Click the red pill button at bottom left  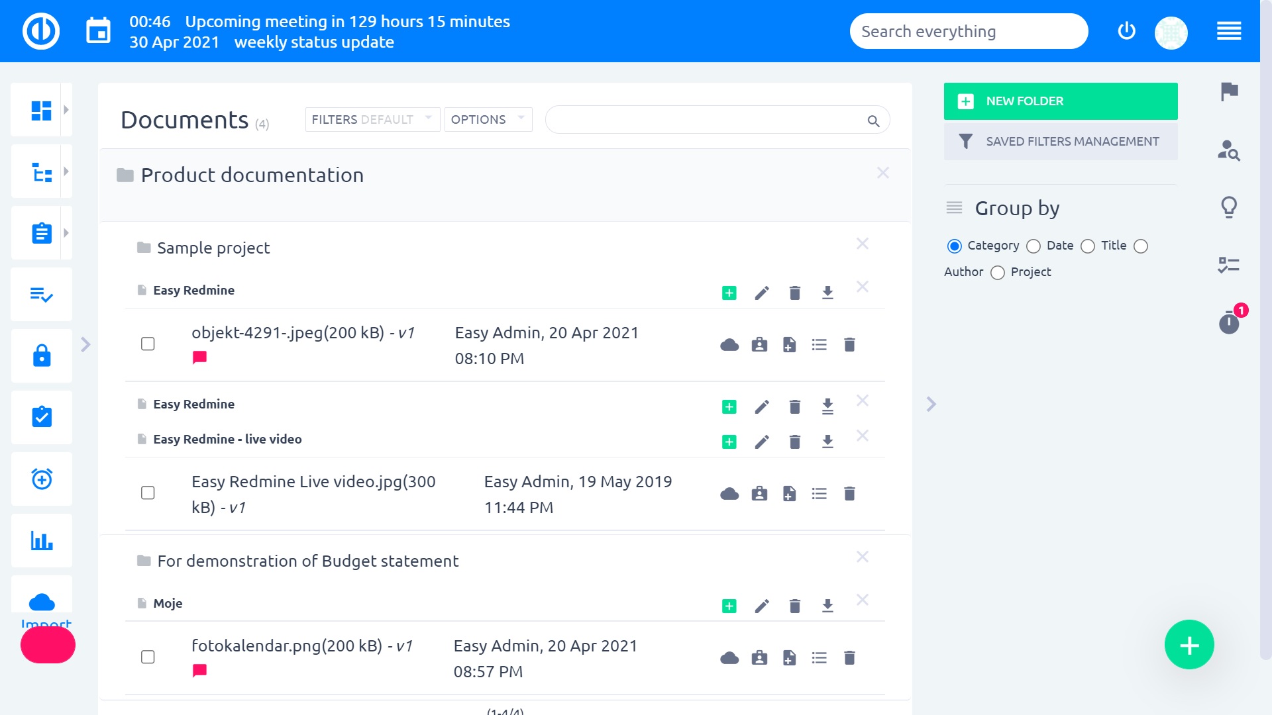48,645
